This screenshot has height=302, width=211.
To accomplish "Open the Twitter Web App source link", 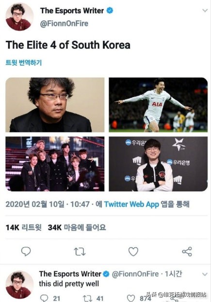I will [131, 204].
